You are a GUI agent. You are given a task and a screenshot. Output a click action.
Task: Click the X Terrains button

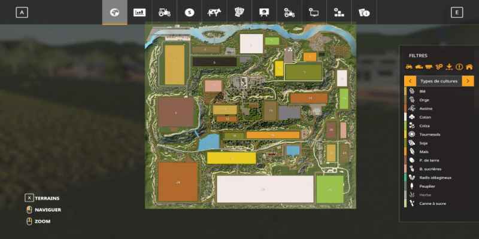(x=42, y=198)
